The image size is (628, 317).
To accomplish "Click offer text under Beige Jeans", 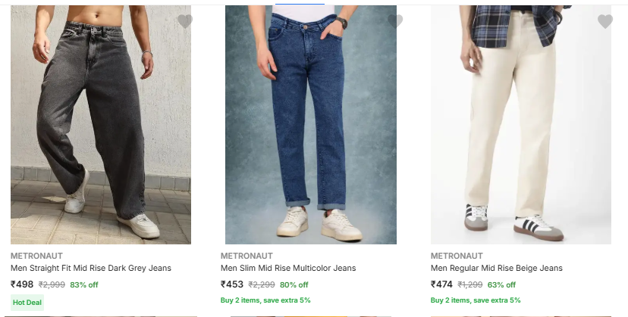I will [x=476, y=300].
